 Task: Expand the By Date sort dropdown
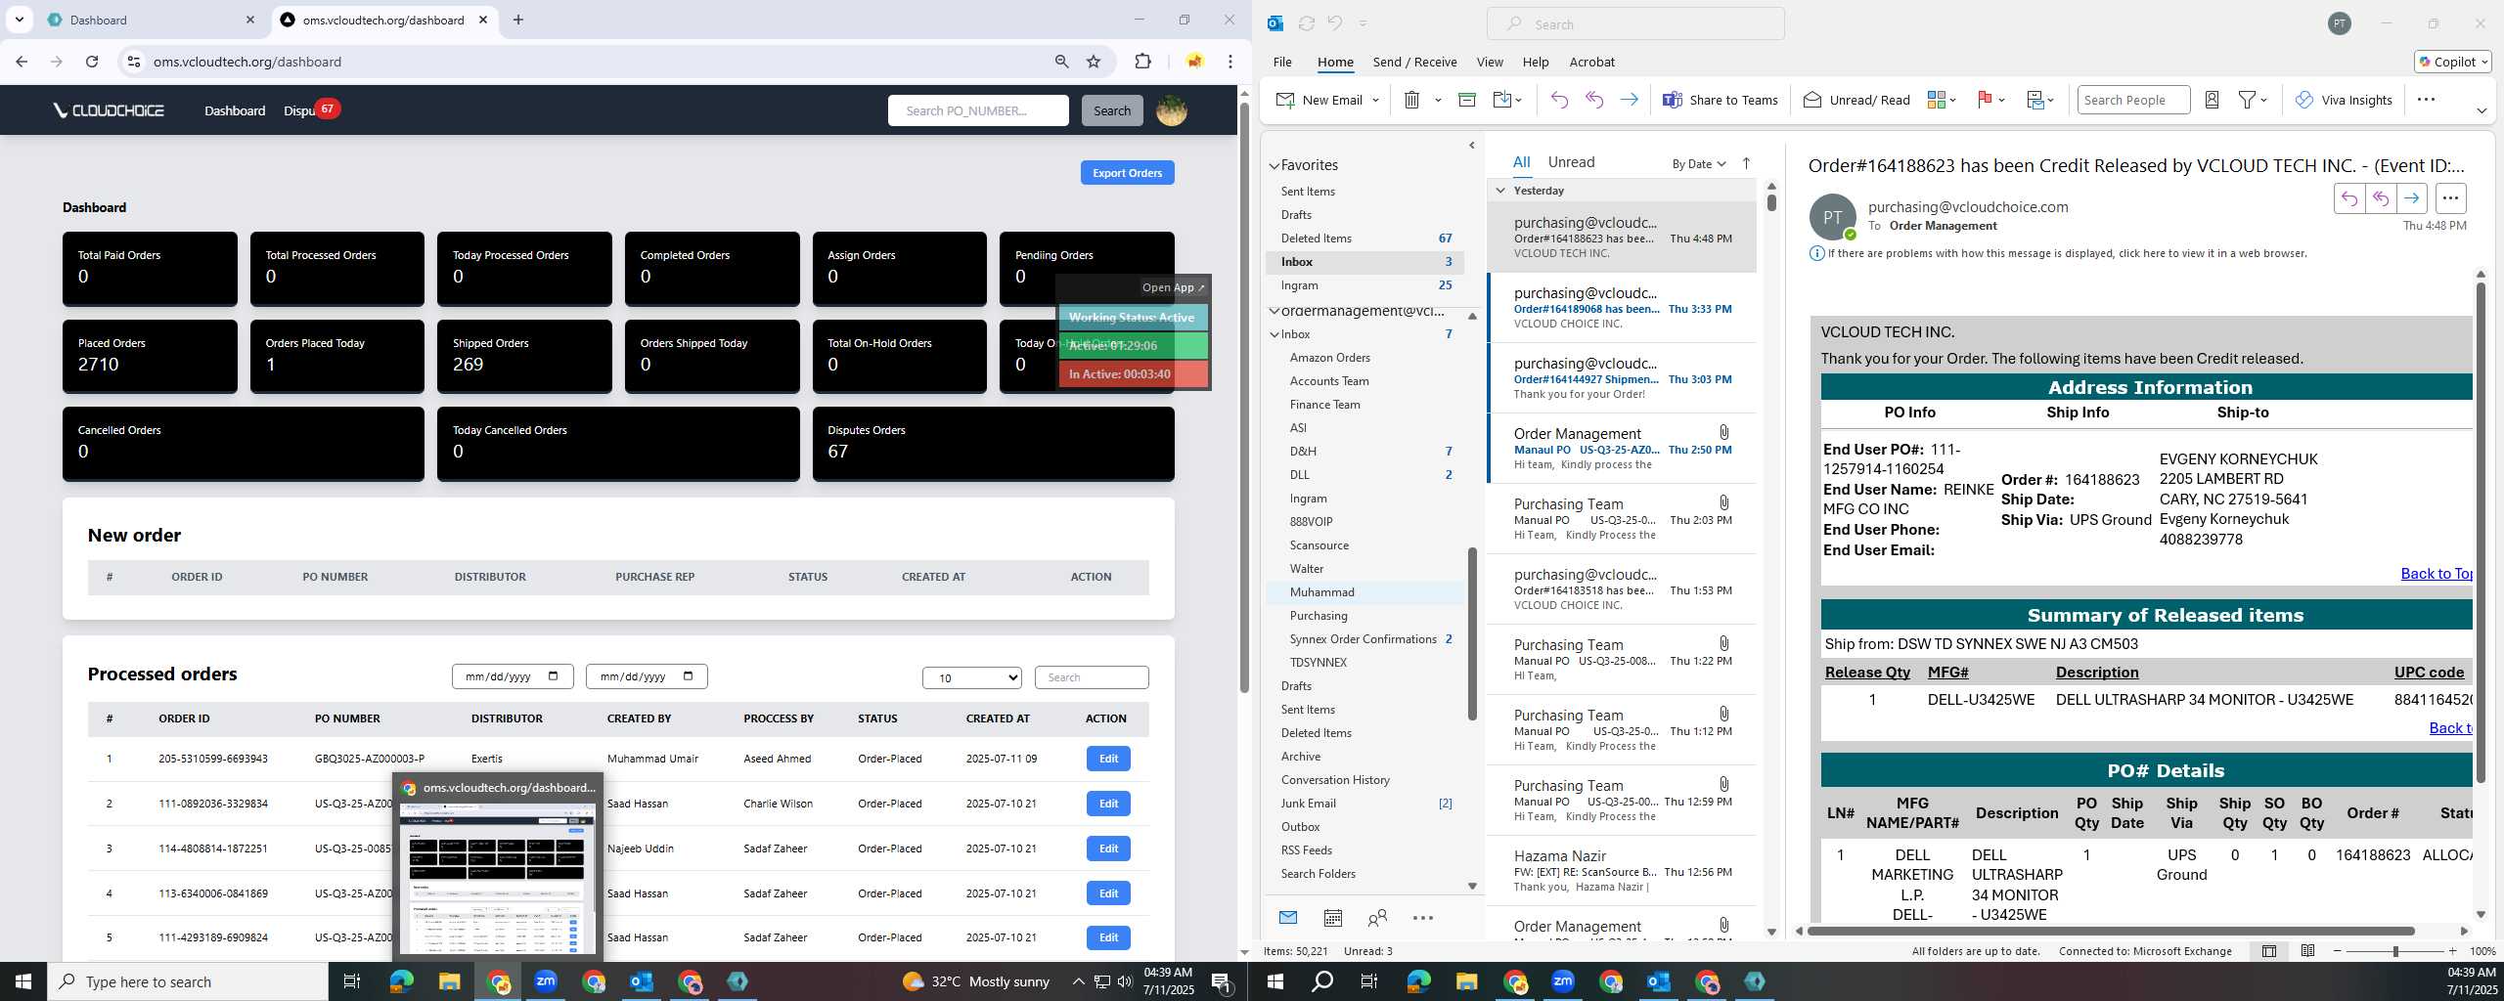coord(1699,163)
